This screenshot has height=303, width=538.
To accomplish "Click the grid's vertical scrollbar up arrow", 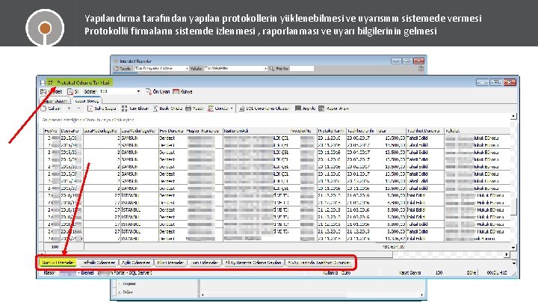I will pyautogui.click(x=513, y=117).
